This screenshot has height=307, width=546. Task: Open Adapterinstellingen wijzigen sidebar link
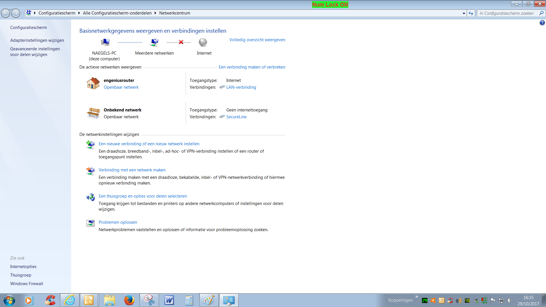(37, 40)
